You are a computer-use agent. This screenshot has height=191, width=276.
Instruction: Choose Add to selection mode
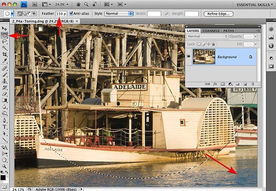(25, 14)
